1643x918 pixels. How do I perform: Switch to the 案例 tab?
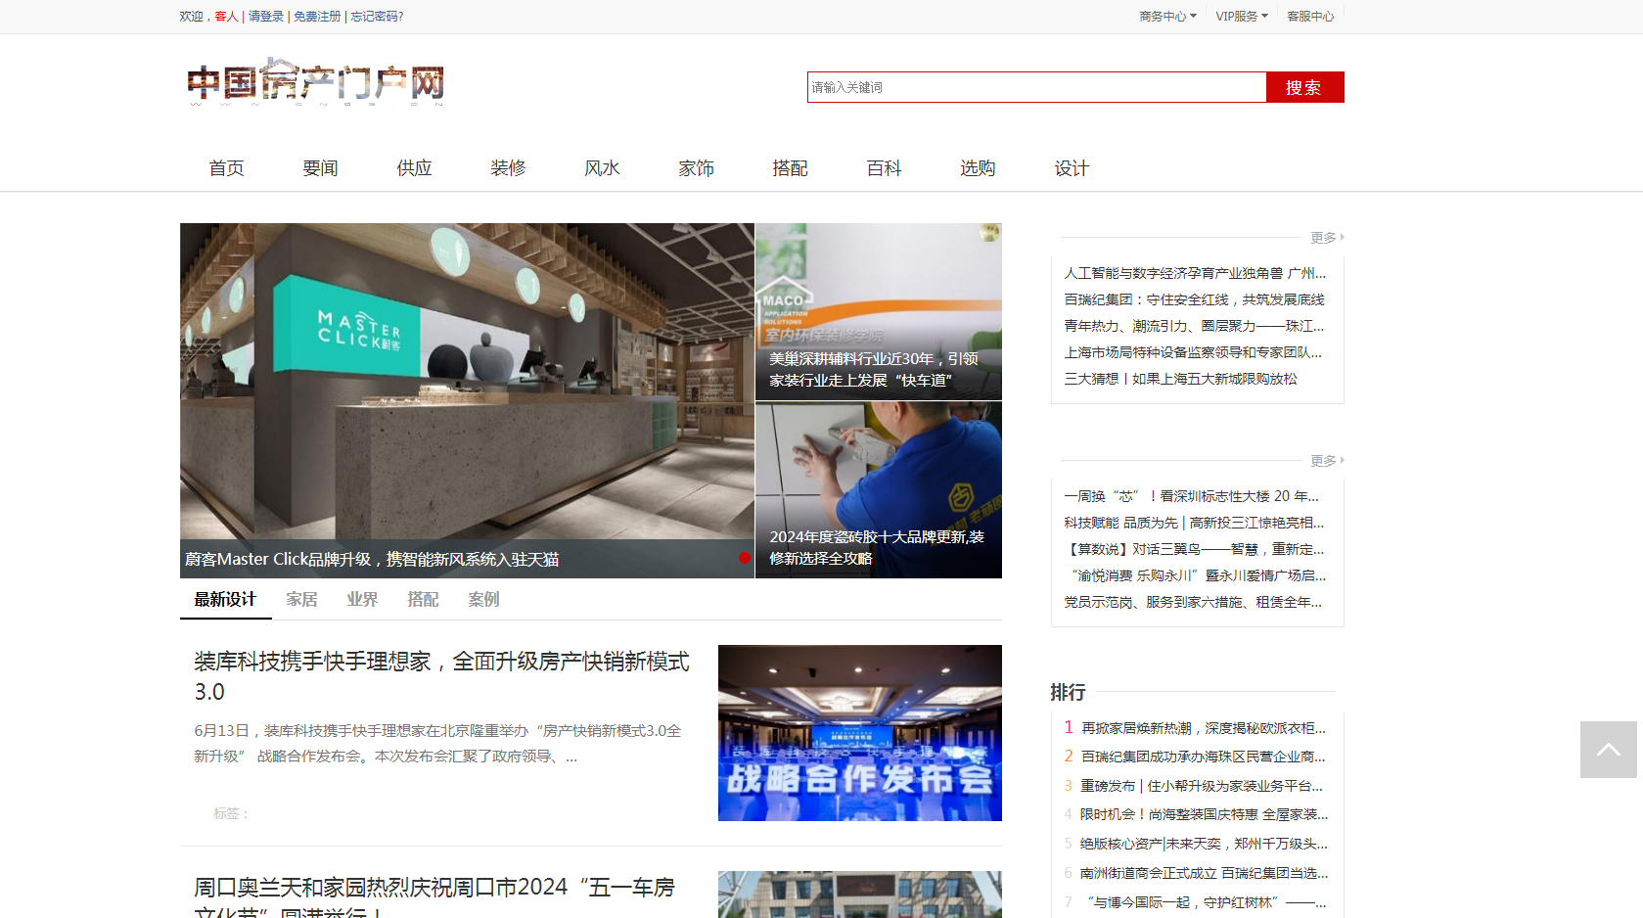pyautogui.click(x=483, y=599)
